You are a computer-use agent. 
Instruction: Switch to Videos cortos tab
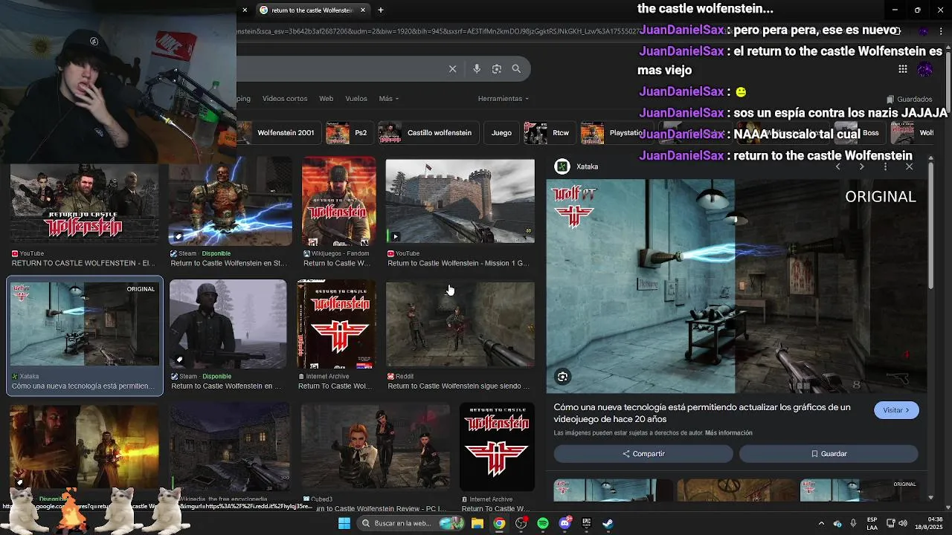point(285,98)
